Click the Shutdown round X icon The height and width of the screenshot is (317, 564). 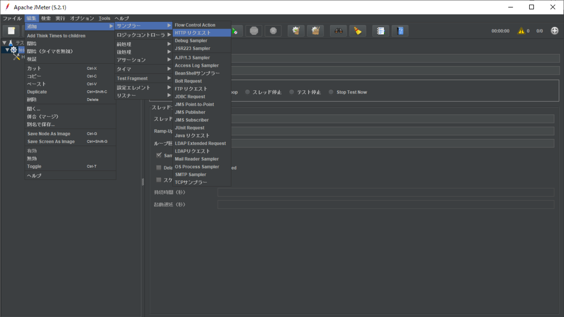[273, 31]
